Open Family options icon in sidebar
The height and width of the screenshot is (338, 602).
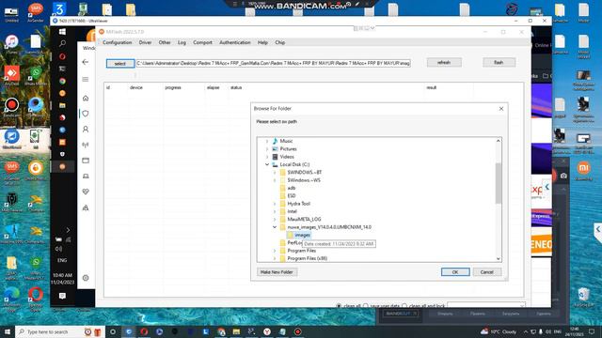(x=86, y=207)
